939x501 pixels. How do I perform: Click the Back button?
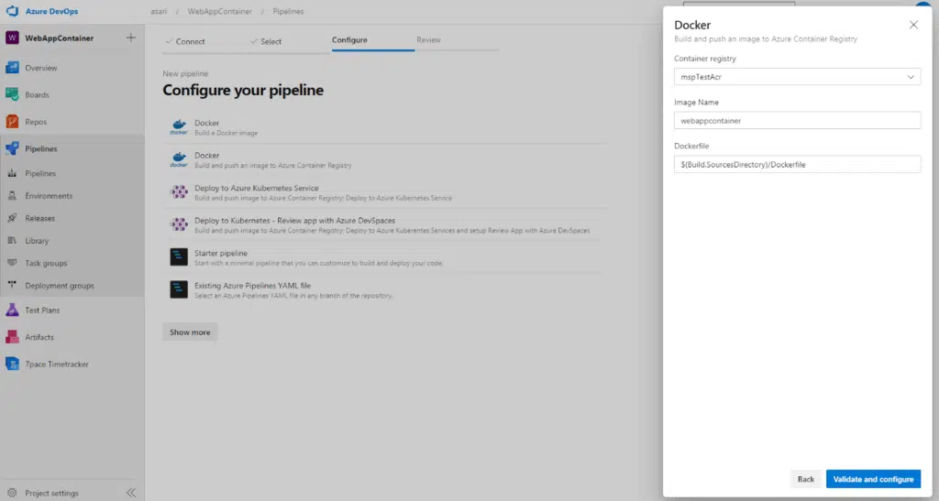(x=805, y=479)
